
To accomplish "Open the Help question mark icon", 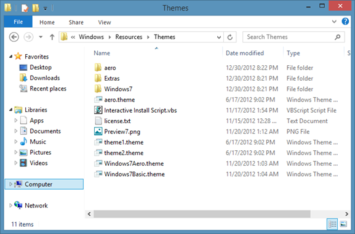I will [x=345, y=22].
